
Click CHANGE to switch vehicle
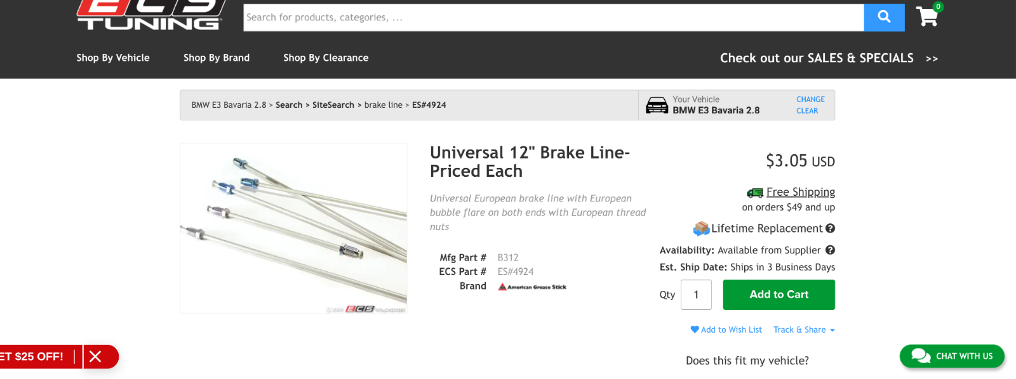coord(810,100)
